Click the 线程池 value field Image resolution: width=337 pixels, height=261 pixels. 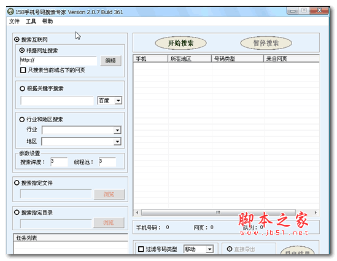click(x=107, y=162)
